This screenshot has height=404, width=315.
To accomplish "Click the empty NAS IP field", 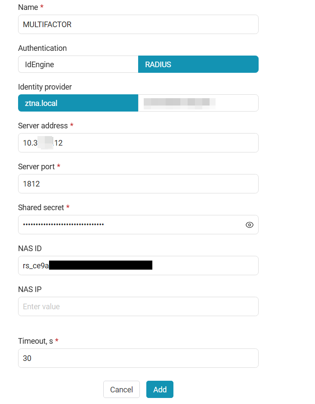I will pyautogui.click(x=138, y=307).
